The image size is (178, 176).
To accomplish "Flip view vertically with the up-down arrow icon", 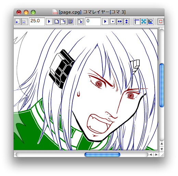I will 126,22.
